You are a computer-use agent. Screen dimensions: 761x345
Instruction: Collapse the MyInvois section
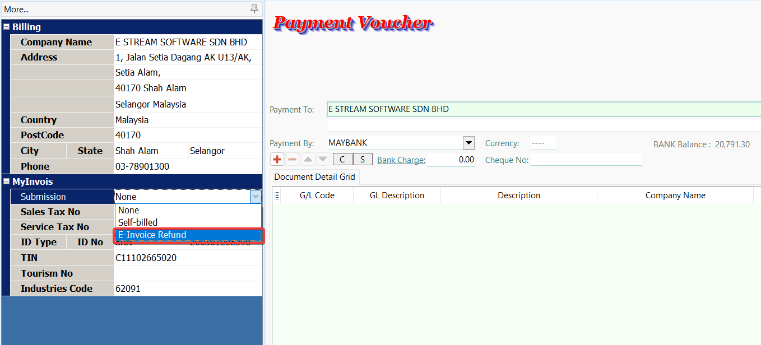pyautogui.click(x=6, y=181)
